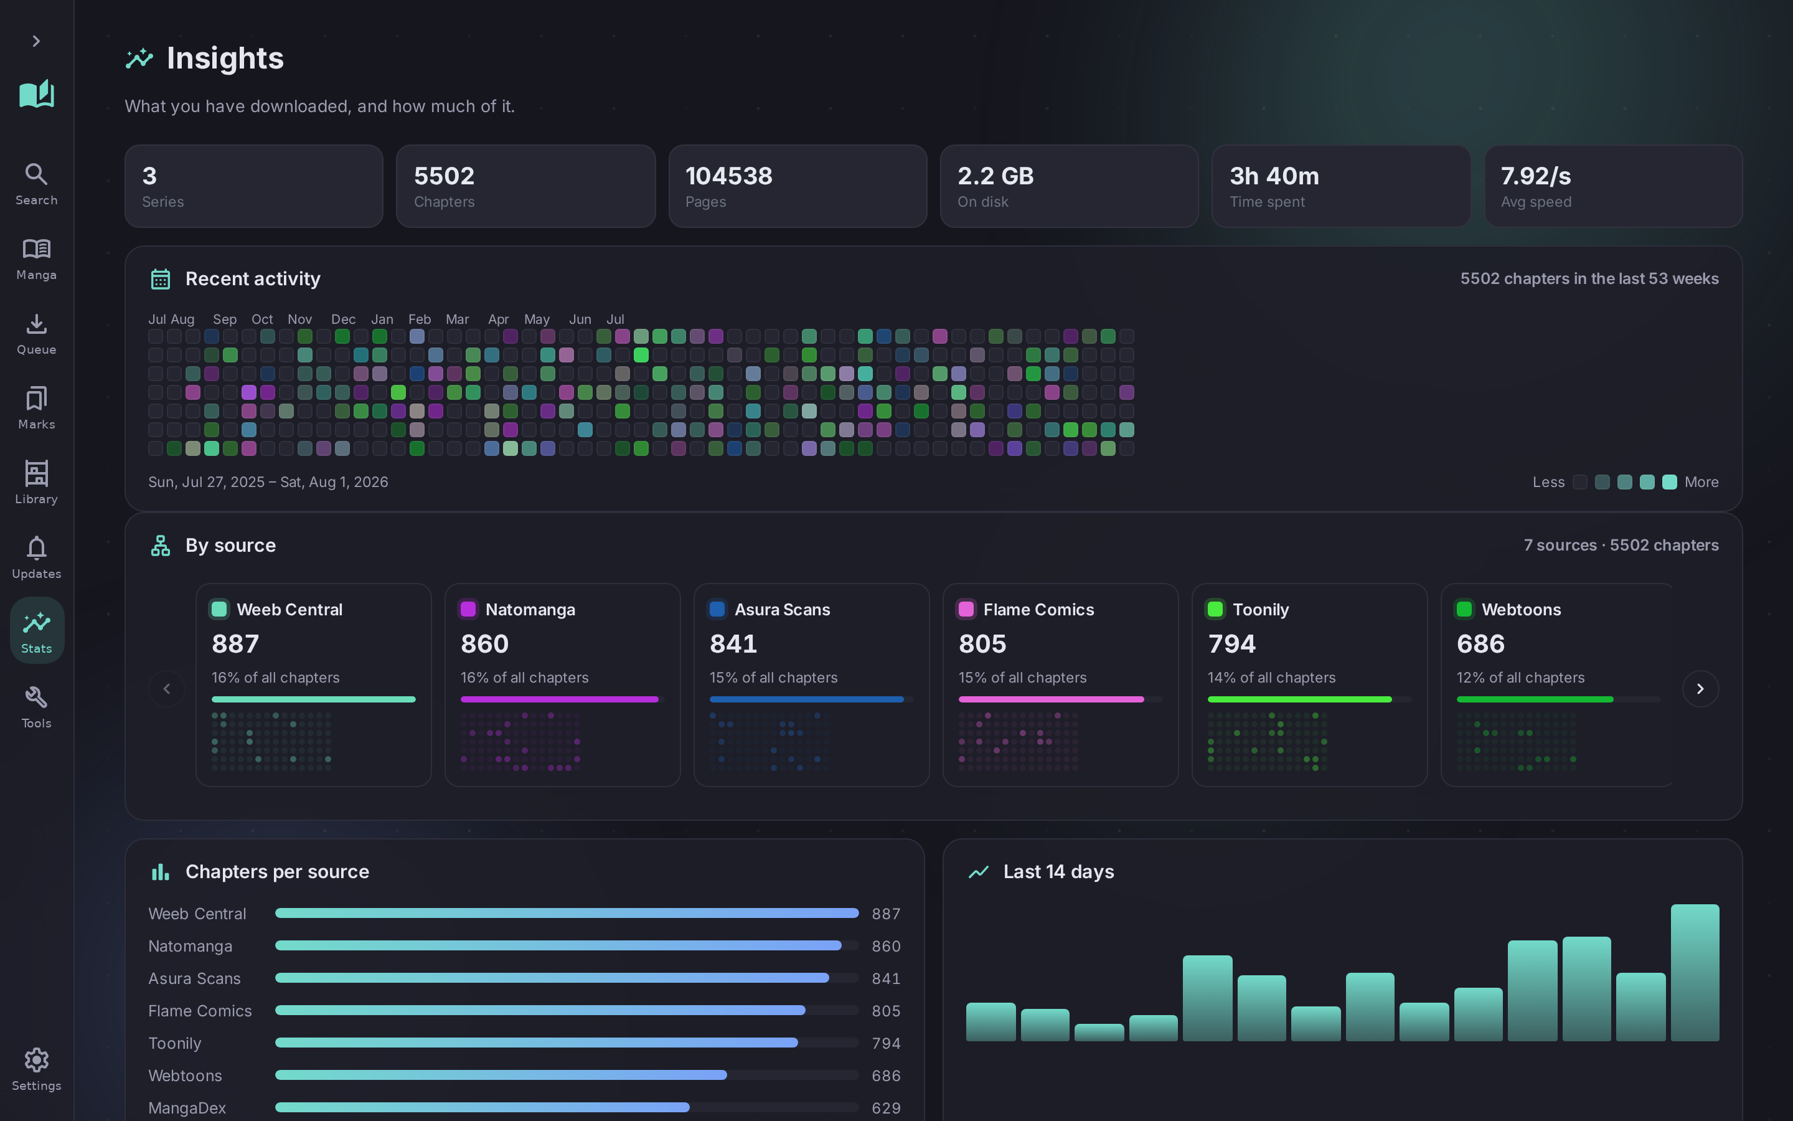1793x1121 pixels.
Task: Click the Chapters per source bar-chart icon
Action: (x=161, y=872)
